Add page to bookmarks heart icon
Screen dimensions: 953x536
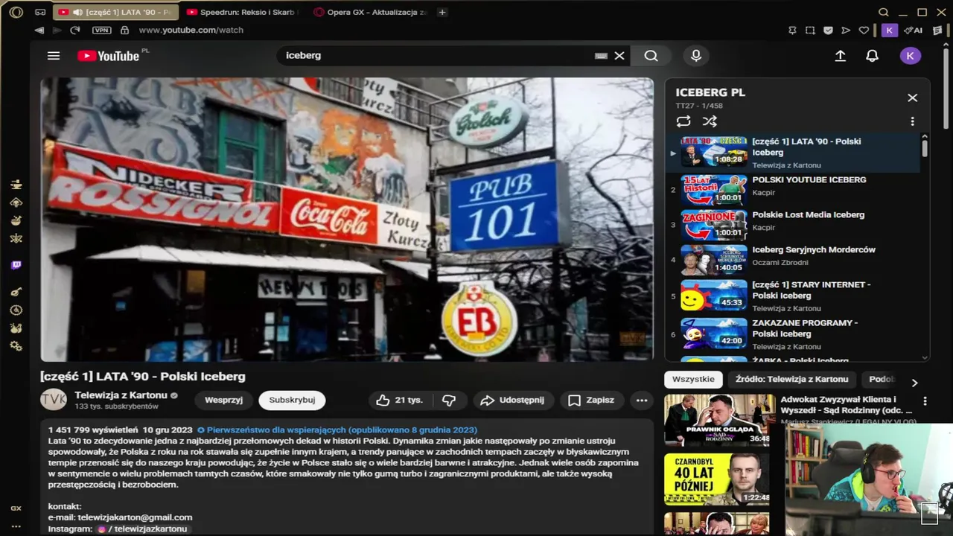[864, 31]
